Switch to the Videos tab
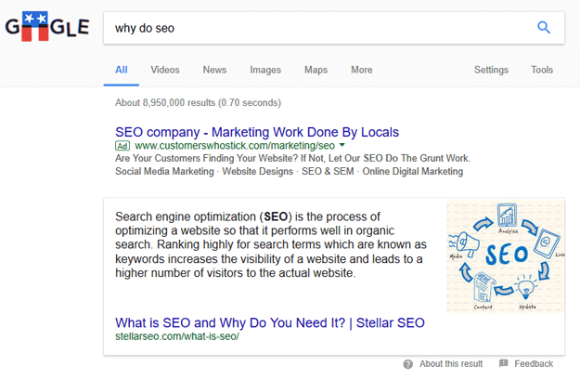 165,70
